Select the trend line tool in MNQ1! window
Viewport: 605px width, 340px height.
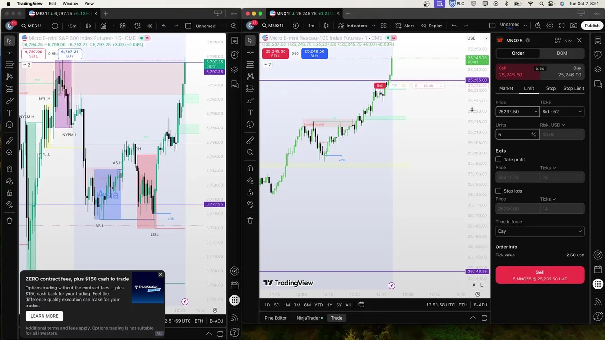pyautogui.click(x=250, y=52)
